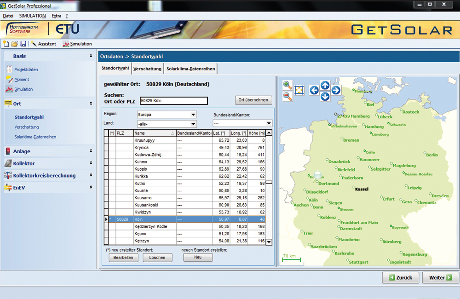The height and width of the screenshot is (299, 460).
Task: Open the SIMULATION menu
Action: (x=32, y=16)
